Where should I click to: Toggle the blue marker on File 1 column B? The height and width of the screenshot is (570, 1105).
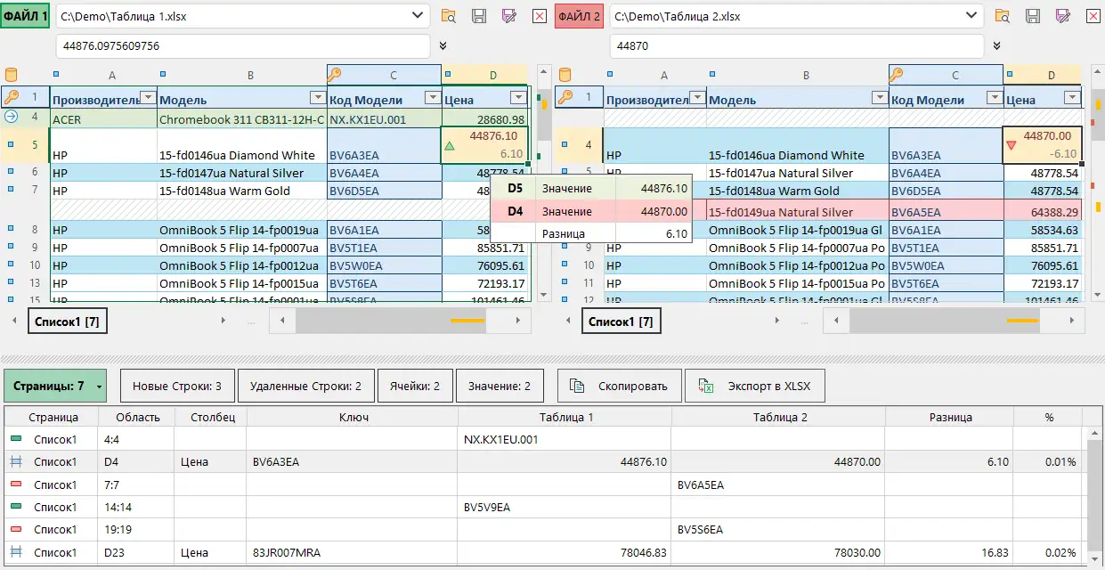(163, 75)
